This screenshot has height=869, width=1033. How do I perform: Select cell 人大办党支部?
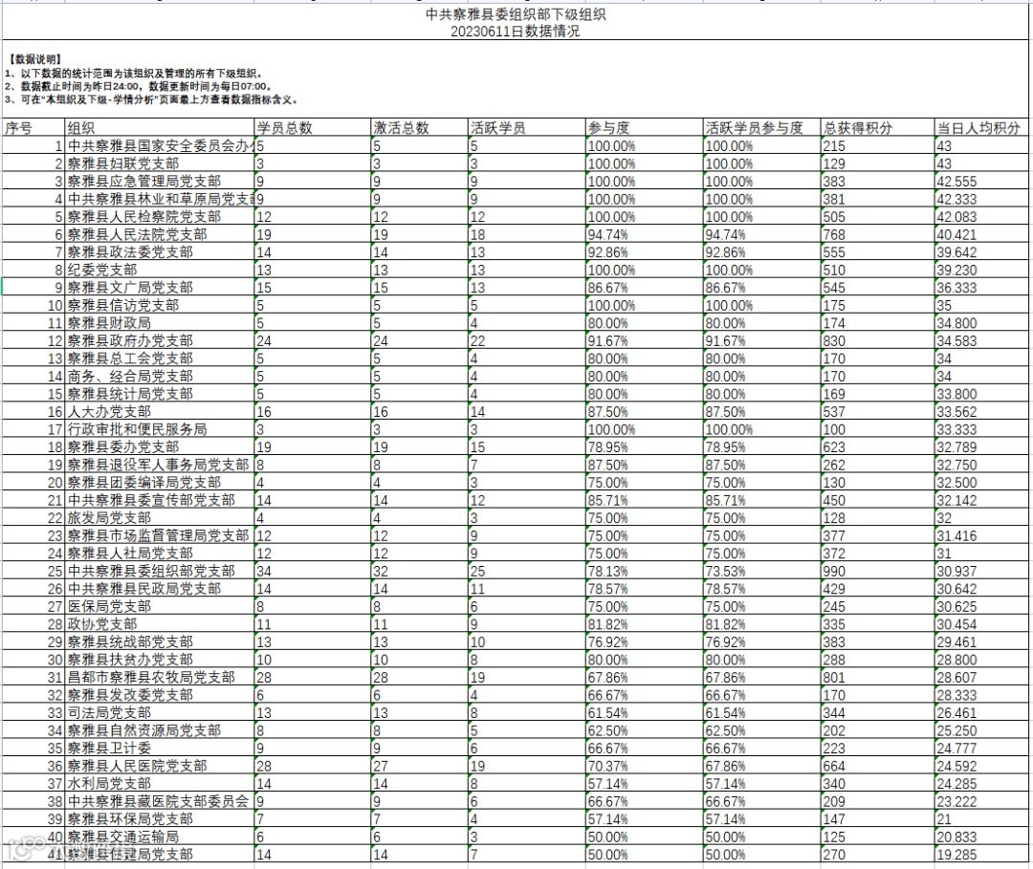click(160, 412)
